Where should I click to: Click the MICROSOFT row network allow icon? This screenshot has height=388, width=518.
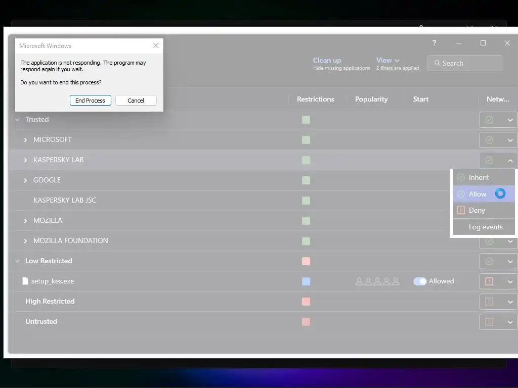(x=489, y=140)
